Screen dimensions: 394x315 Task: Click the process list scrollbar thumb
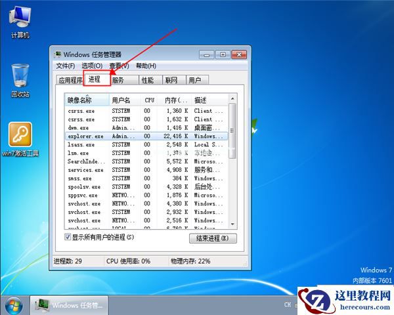(x=232, y=131)
